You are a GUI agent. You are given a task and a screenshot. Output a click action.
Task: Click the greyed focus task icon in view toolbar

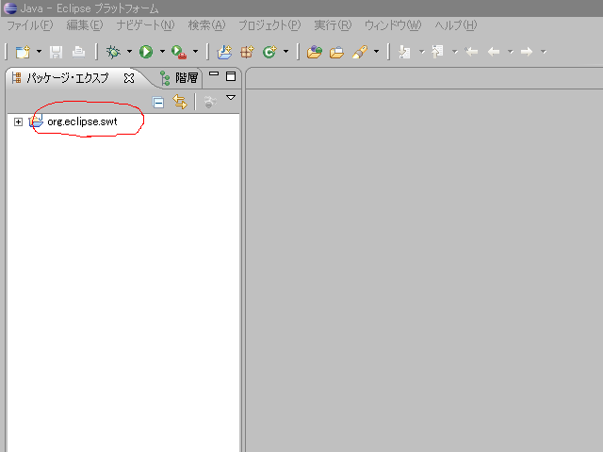pyautogui.click(x=210, y=102)
